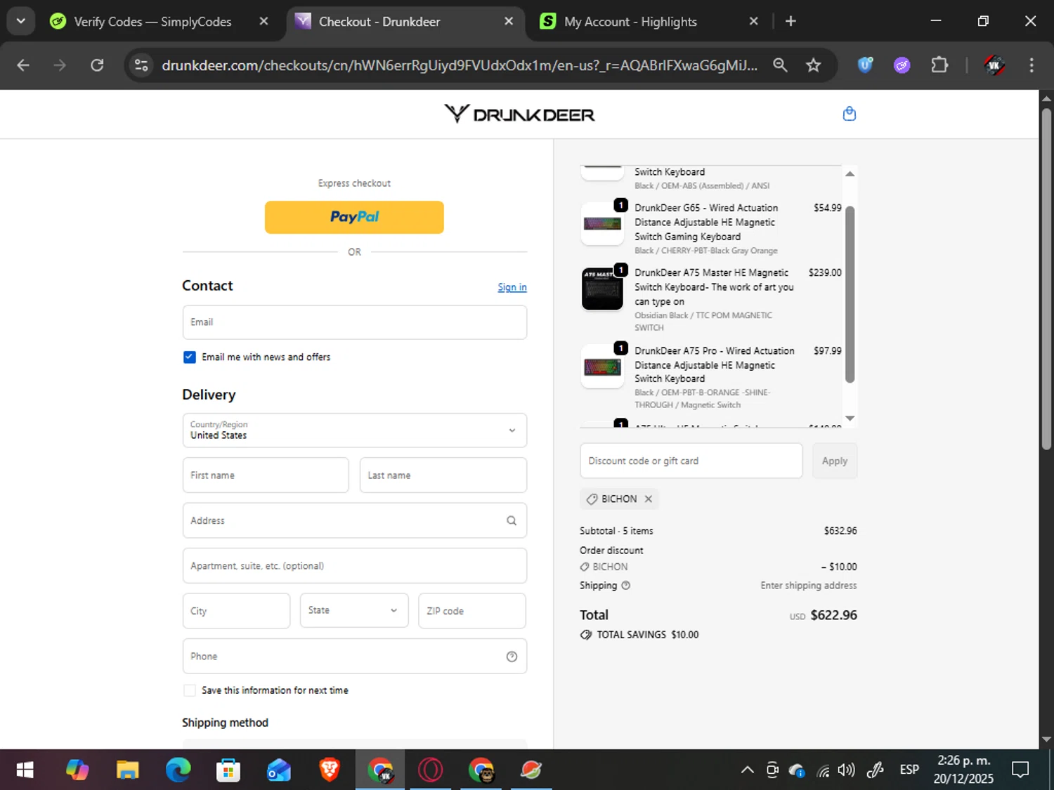Click the Discount code or gift card field
1054x790 pixels.
point(691,461)
